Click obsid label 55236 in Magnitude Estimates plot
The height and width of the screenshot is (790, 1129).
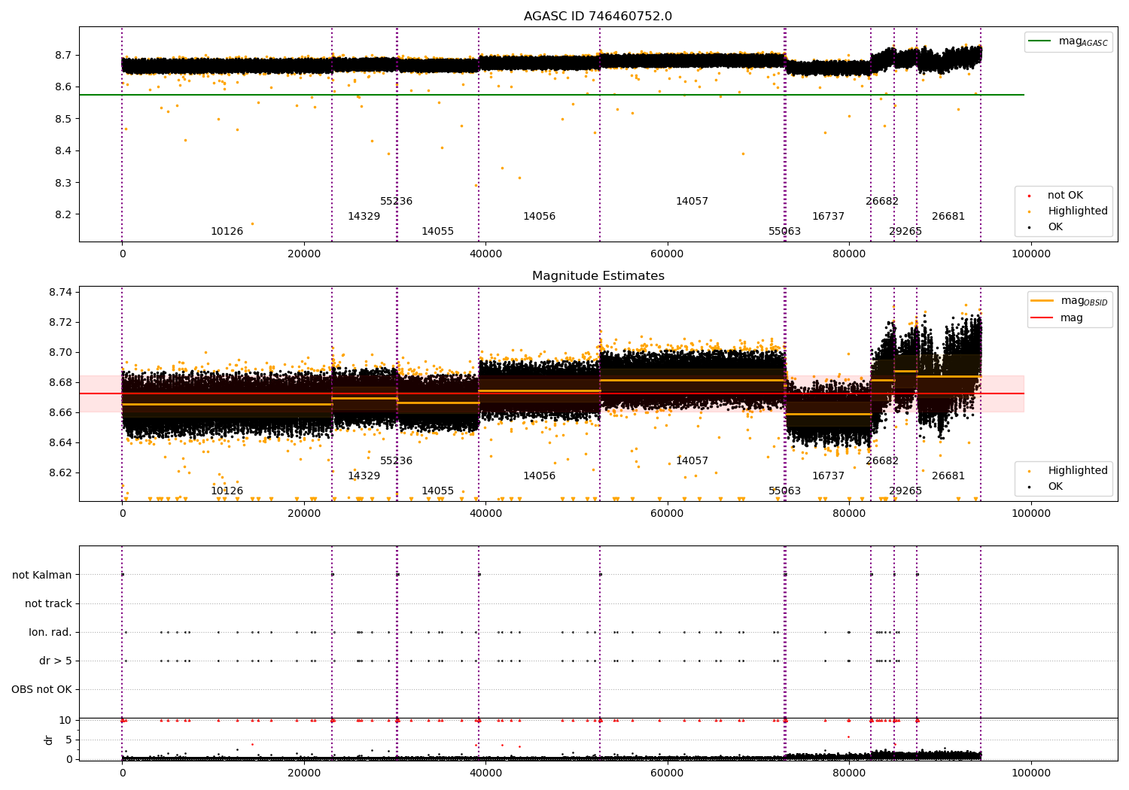[x=396, y=461]
